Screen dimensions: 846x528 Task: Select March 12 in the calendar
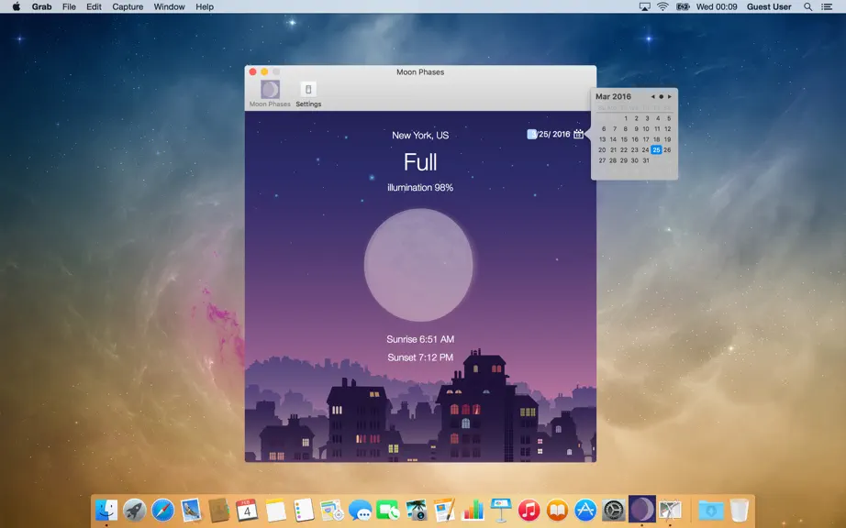click(x=667, y=128)
